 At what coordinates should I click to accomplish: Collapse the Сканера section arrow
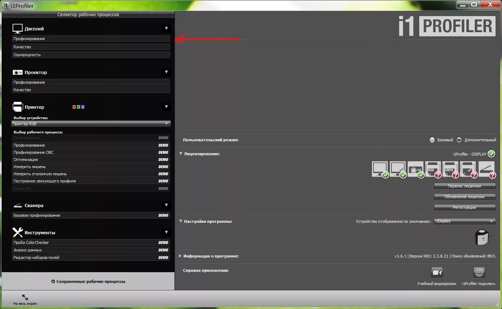pos(166,205)
